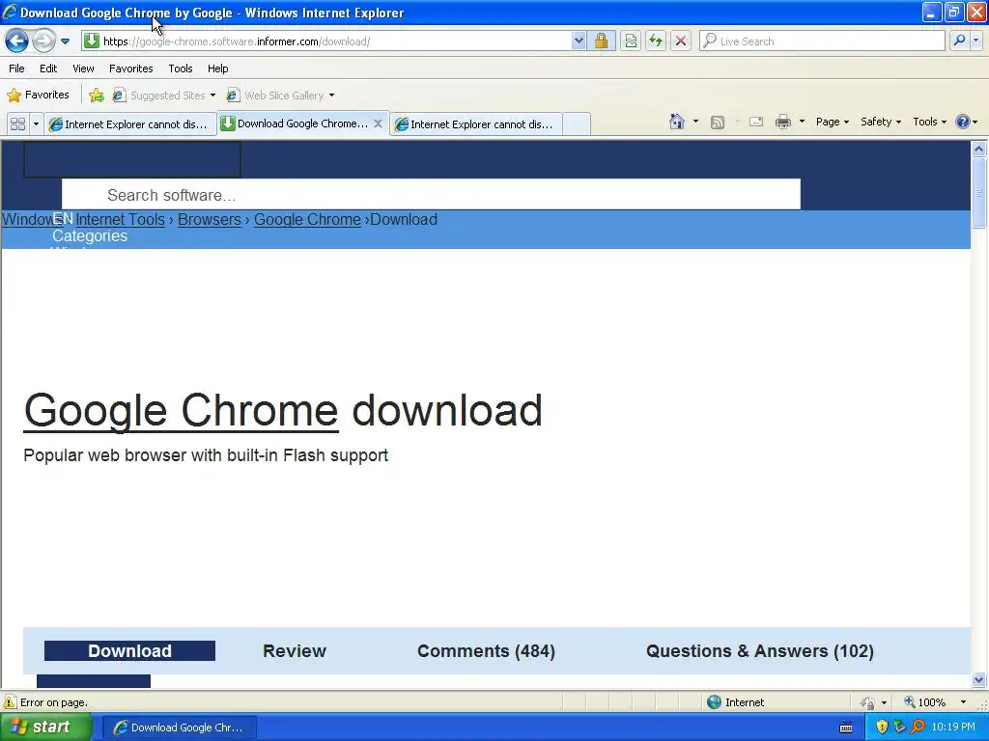
Task: Click the Stop loading icon
Action: pos(681,41)
